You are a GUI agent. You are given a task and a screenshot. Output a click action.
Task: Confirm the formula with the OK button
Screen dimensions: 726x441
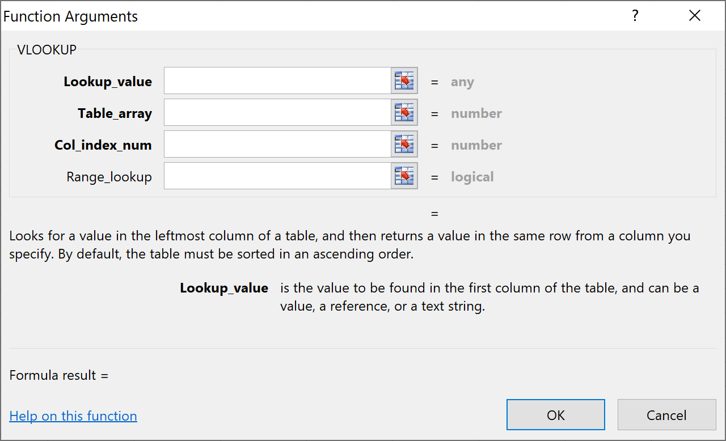[555, 415]
